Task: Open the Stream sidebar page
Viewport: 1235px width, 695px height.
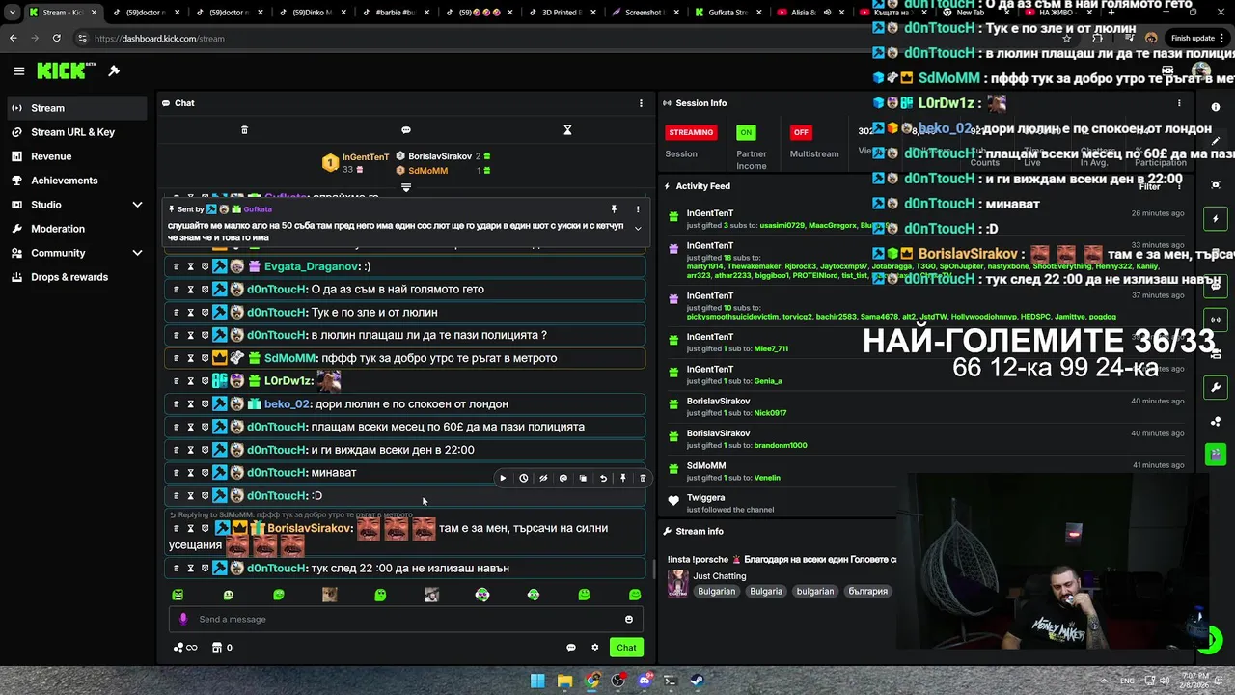Action: 78,108
